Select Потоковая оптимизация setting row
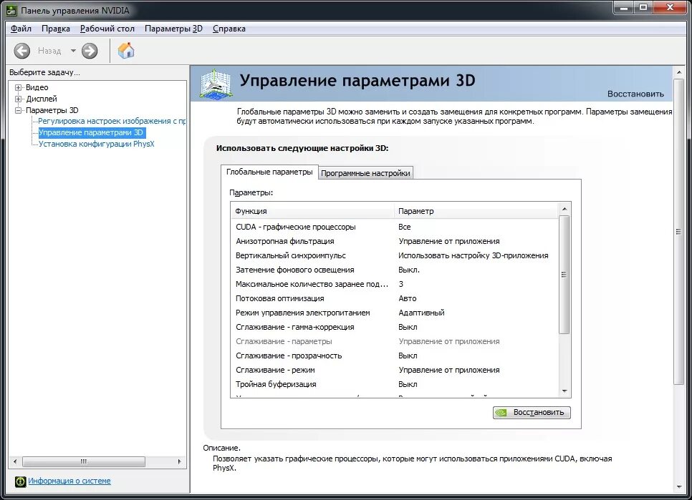Viewport: 692px width, 500px height. coord(395,298)
